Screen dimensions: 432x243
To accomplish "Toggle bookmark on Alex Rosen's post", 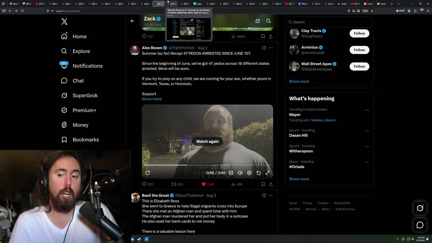I will coord(263,184).
